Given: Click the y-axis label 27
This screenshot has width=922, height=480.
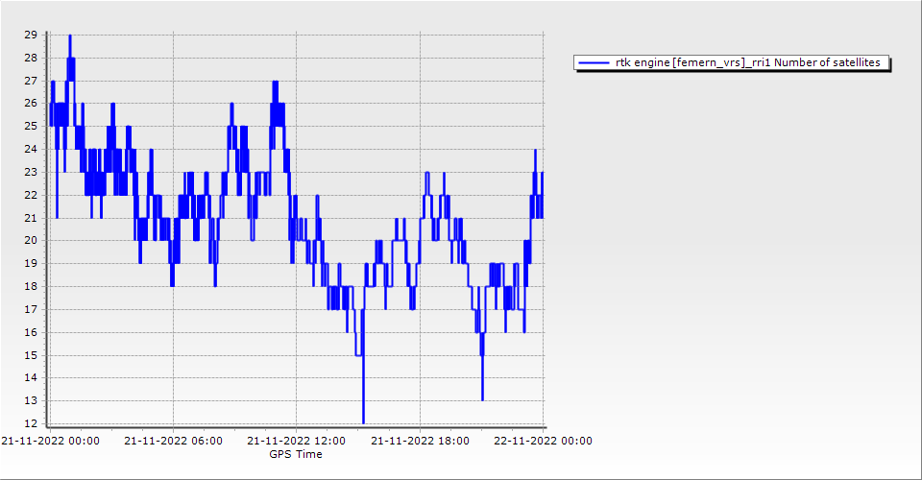Looking at the screenshot, I should (x=31, y=81).
